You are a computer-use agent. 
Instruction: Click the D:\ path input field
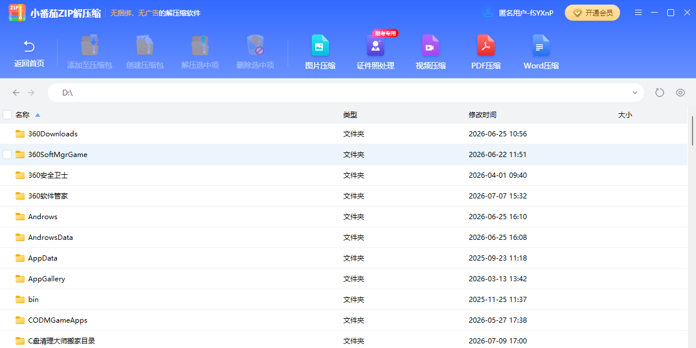point(345,93)
